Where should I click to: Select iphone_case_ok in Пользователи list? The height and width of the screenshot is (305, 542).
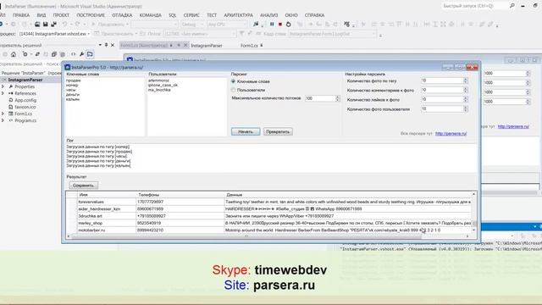[163, 85]
